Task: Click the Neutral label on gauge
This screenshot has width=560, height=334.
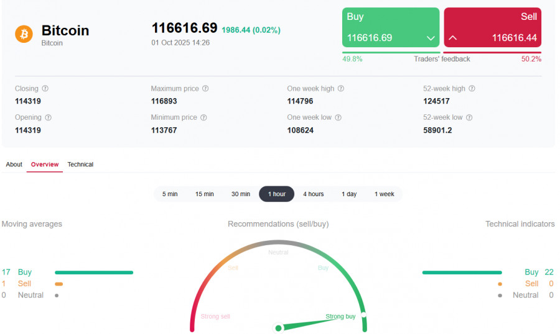Action: click(278, 253)
